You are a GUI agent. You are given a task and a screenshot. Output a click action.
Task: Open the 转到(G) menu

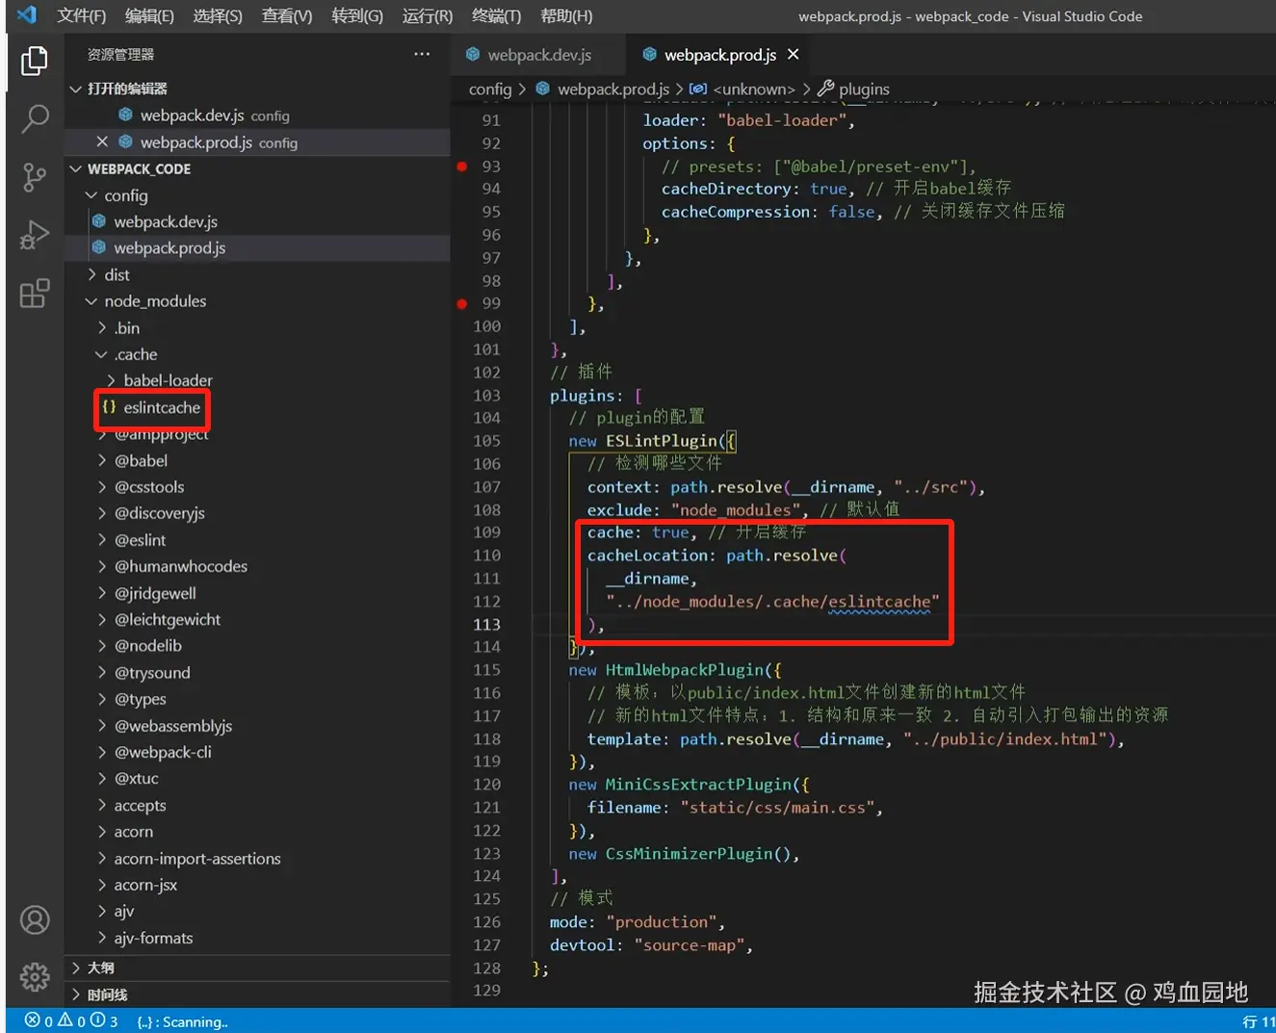(357, 15)
